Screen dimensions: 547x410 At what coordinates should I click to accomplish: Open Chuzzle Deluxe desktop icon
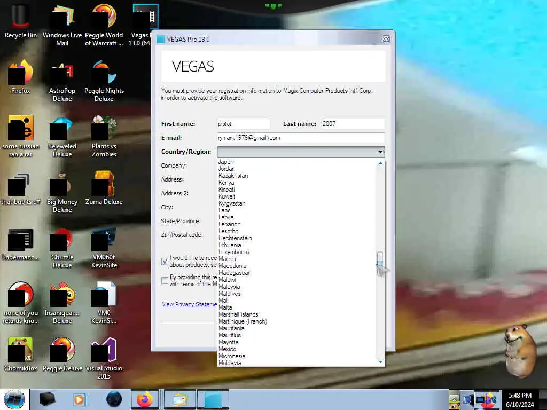coord(62,248)
